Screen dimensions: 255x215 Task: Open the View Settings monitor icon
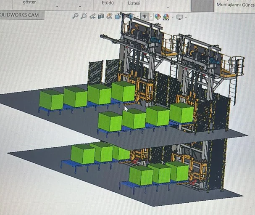pos(179,17)
